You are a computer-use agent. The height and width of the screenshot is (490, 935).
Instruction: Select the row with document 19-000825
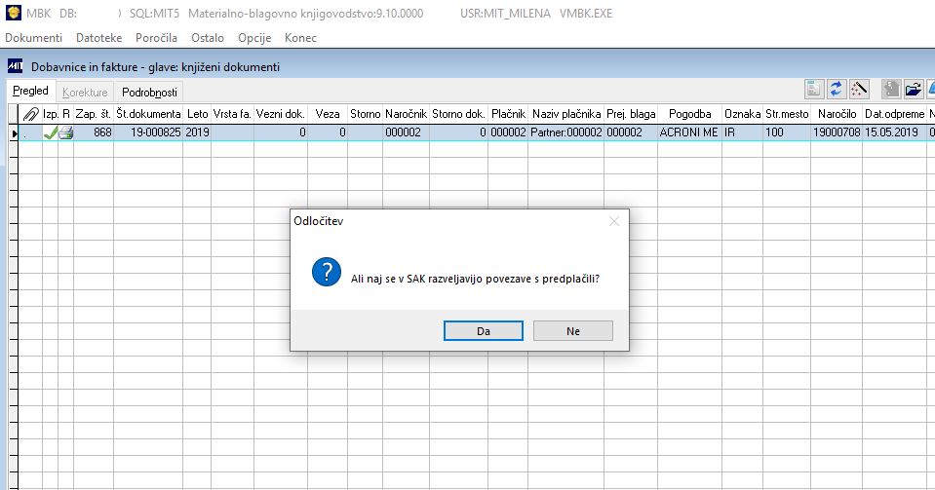click(x=471, y=132)
